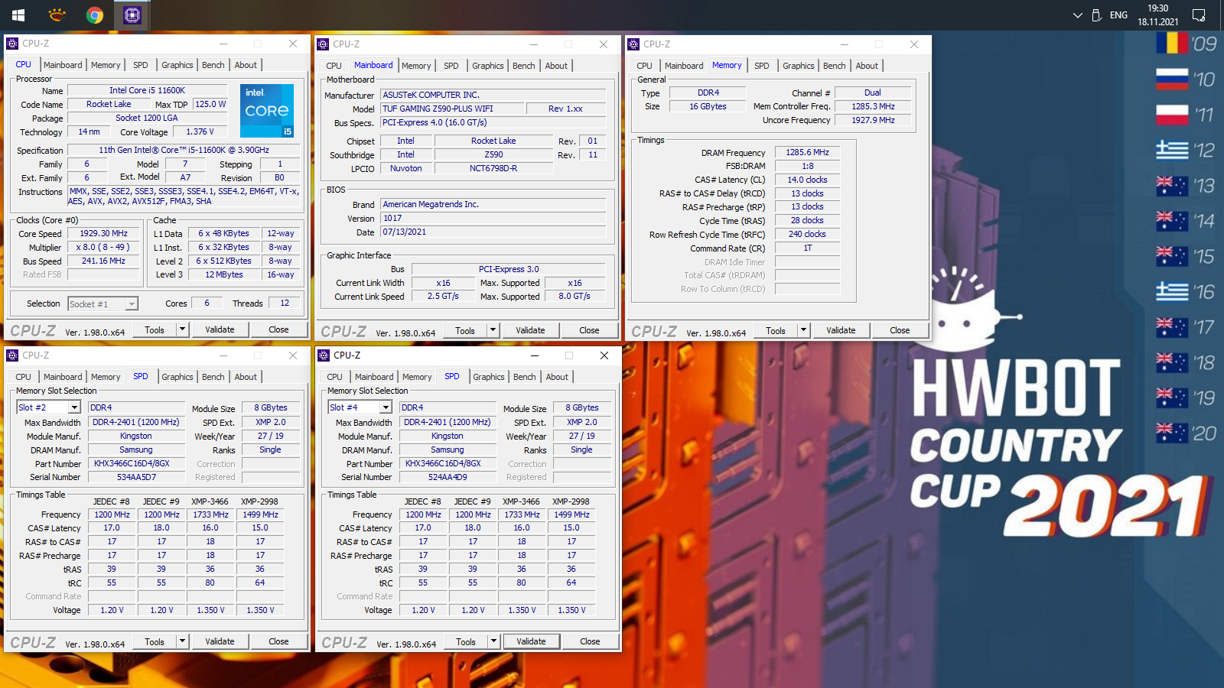1224x688 pixels.
Task: Click the ENG language indicator
Action: [1118, 15]
